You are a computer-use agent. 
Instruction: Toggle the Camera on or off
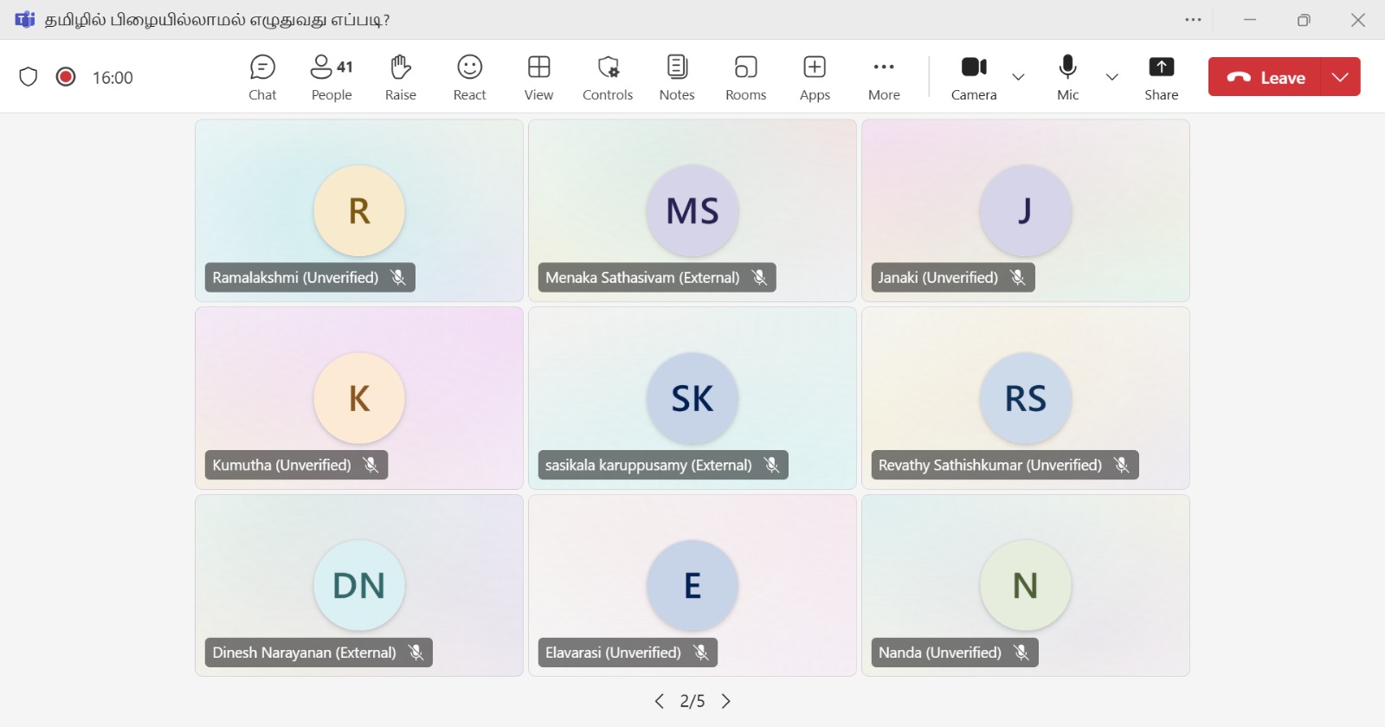(x=974, y=77)
